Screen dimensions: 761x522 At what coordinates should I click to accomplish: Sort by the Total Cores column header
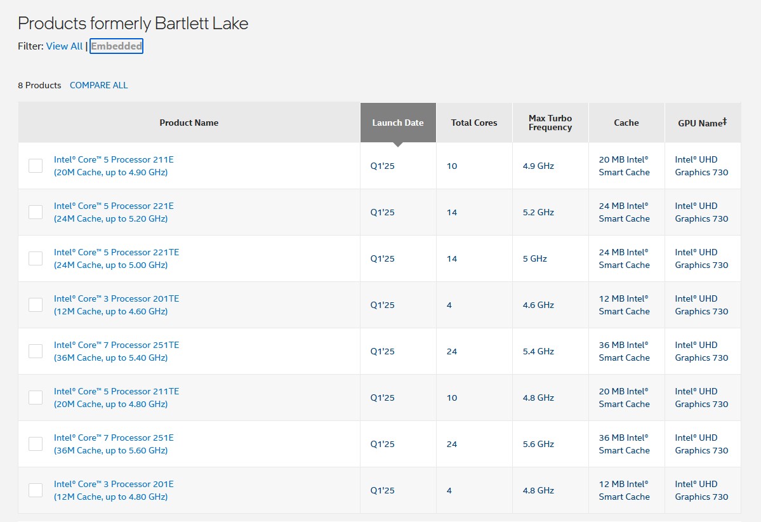point(474,123)
